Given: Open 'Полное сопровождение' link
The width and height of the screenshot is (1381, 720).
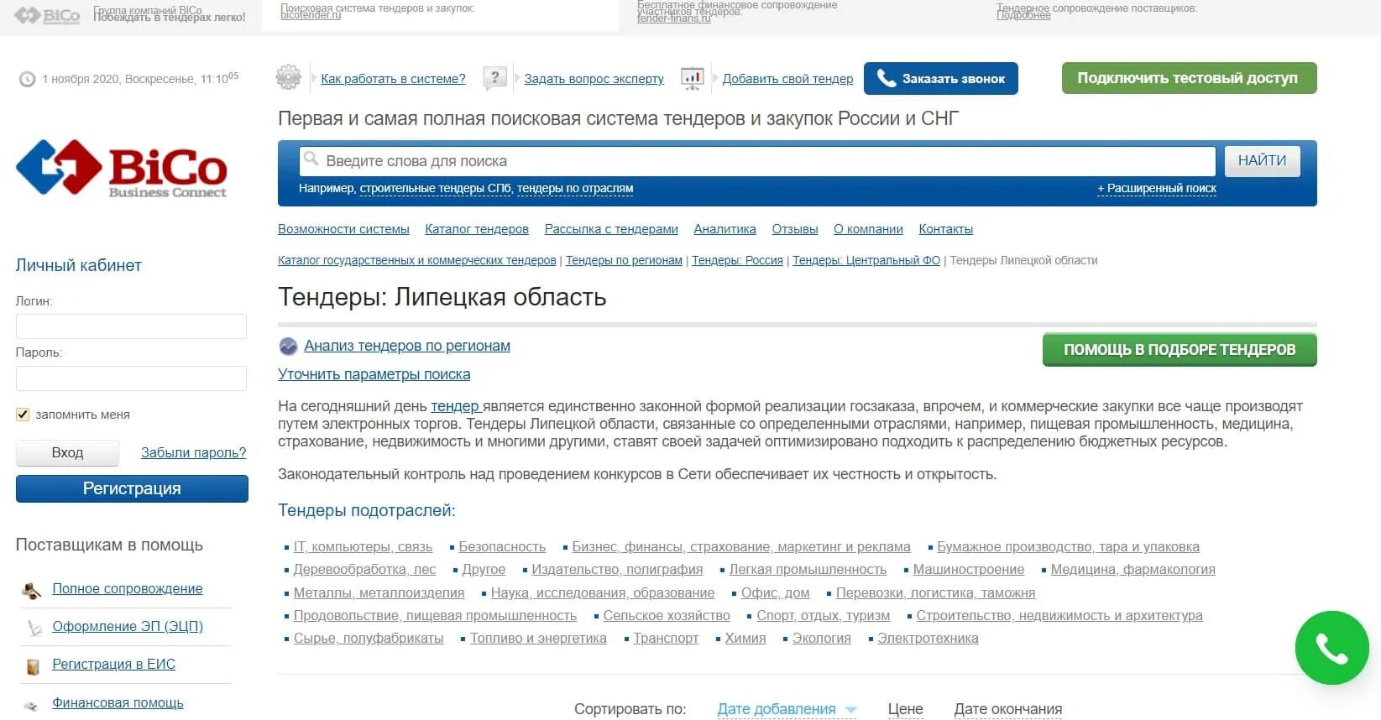Looking at the screenshot, I should [127, 589].
